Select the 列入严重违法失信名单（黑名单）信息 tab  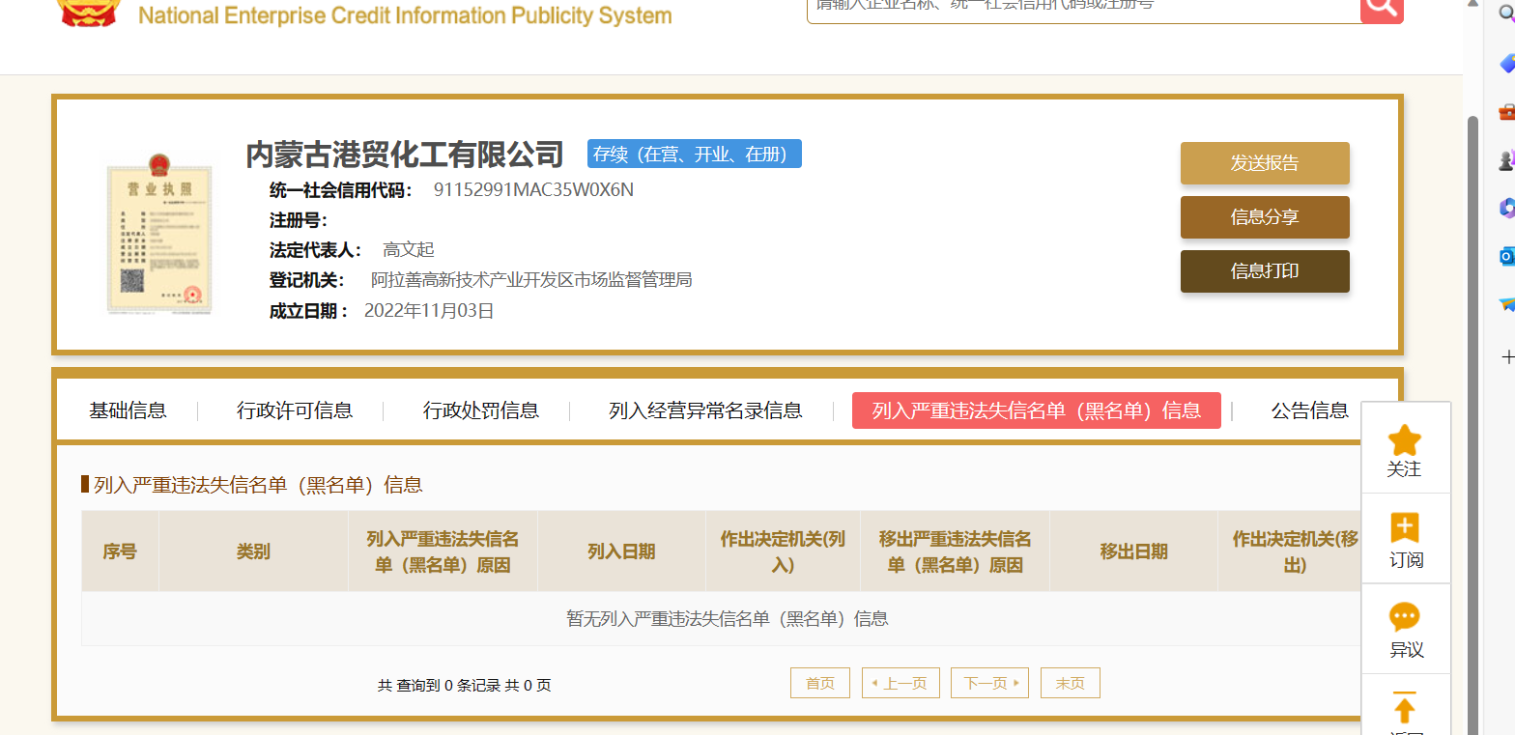click(x=1037, y=410)
